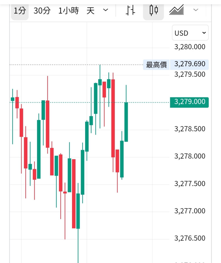
Task: Switch to the 30分 interval
Action: pyautogui.click(x=42, y=11)
